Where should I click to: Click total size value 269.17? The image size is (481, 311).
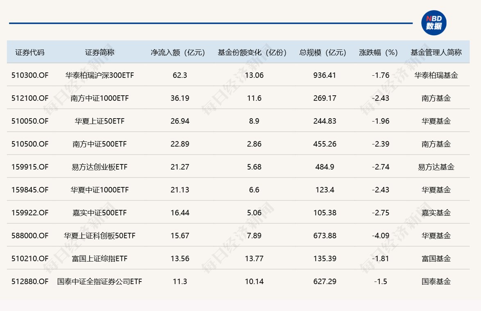324,98
